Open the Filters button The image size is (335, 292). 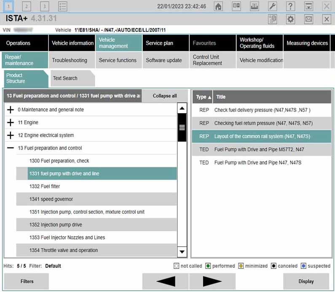pyautogui.click(x=27, y=281)
